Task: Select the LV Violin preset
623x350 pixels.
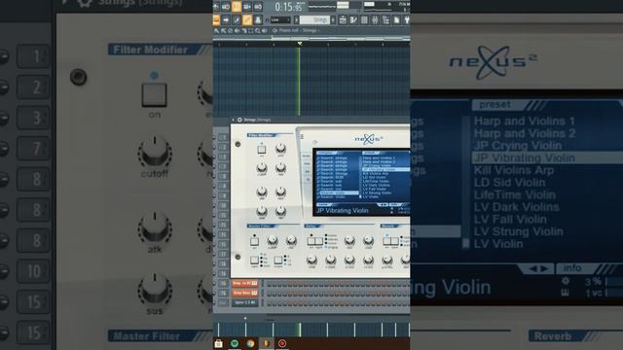Action: (x=371, y=196)
